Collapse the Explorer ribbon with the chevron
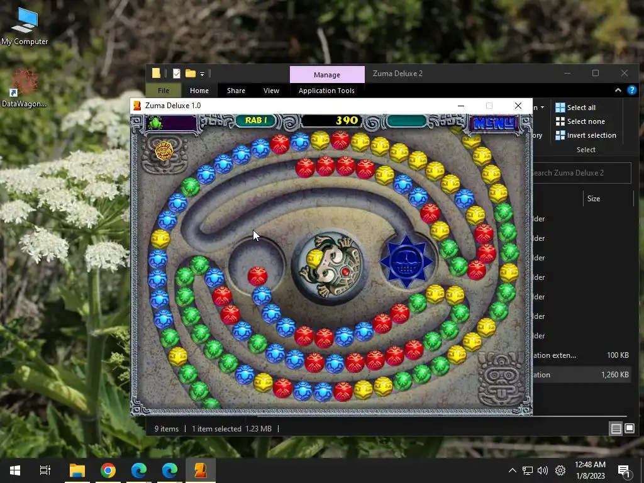Viewport: 644px width, 483px height. click(618, 91)
